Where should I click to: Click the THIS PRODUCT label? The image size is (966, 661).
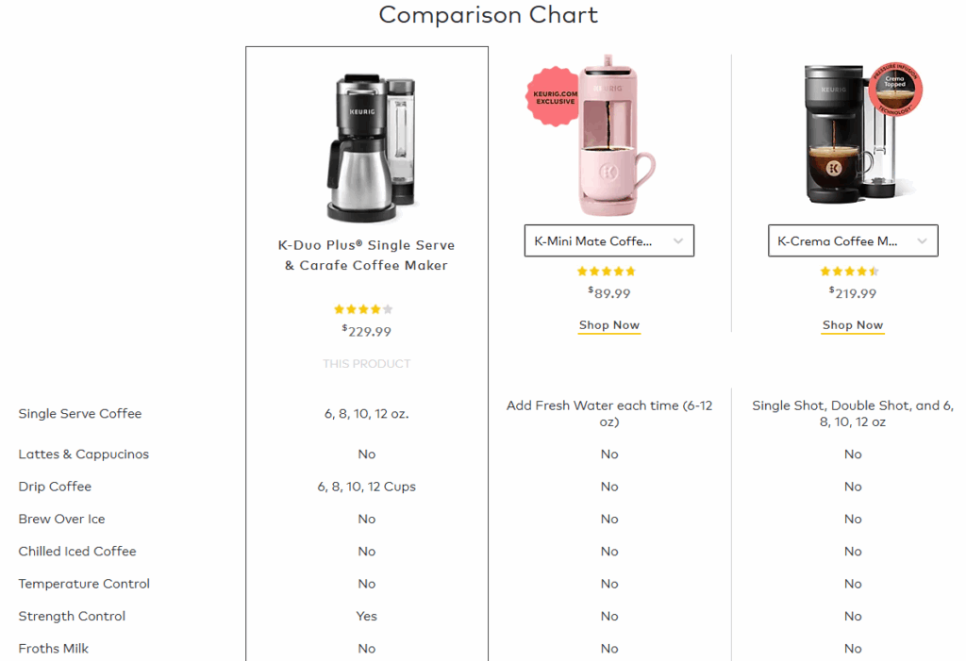click(366, 363)
